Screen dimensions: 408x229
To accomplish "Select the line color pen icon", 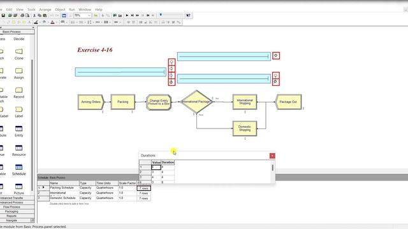I will (x=36, y=22).
